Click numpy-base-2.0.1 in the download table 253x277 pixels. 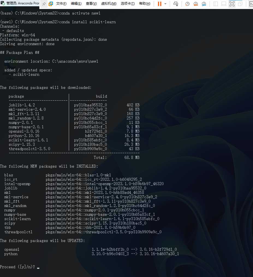[x=26, y=127]
